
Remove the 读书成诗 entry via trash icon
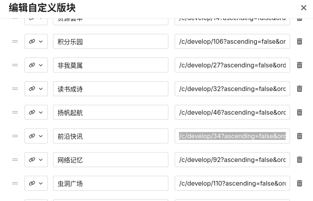tap(300, 89)
